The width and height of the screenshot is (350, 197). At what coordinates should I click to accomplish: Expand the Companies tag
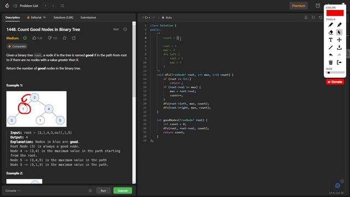click(17, 46)
